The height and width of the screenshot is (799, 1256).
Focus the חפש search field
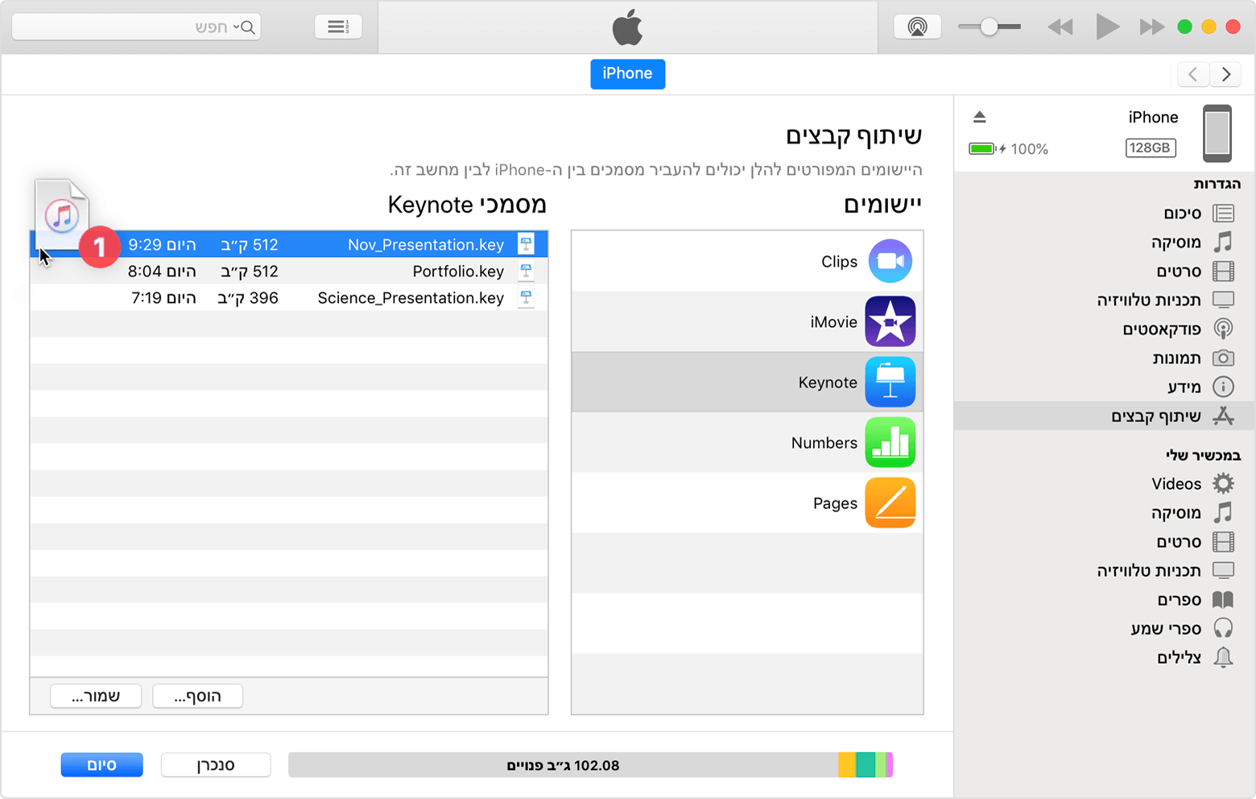pyautogui.click(x=136, y=27)
